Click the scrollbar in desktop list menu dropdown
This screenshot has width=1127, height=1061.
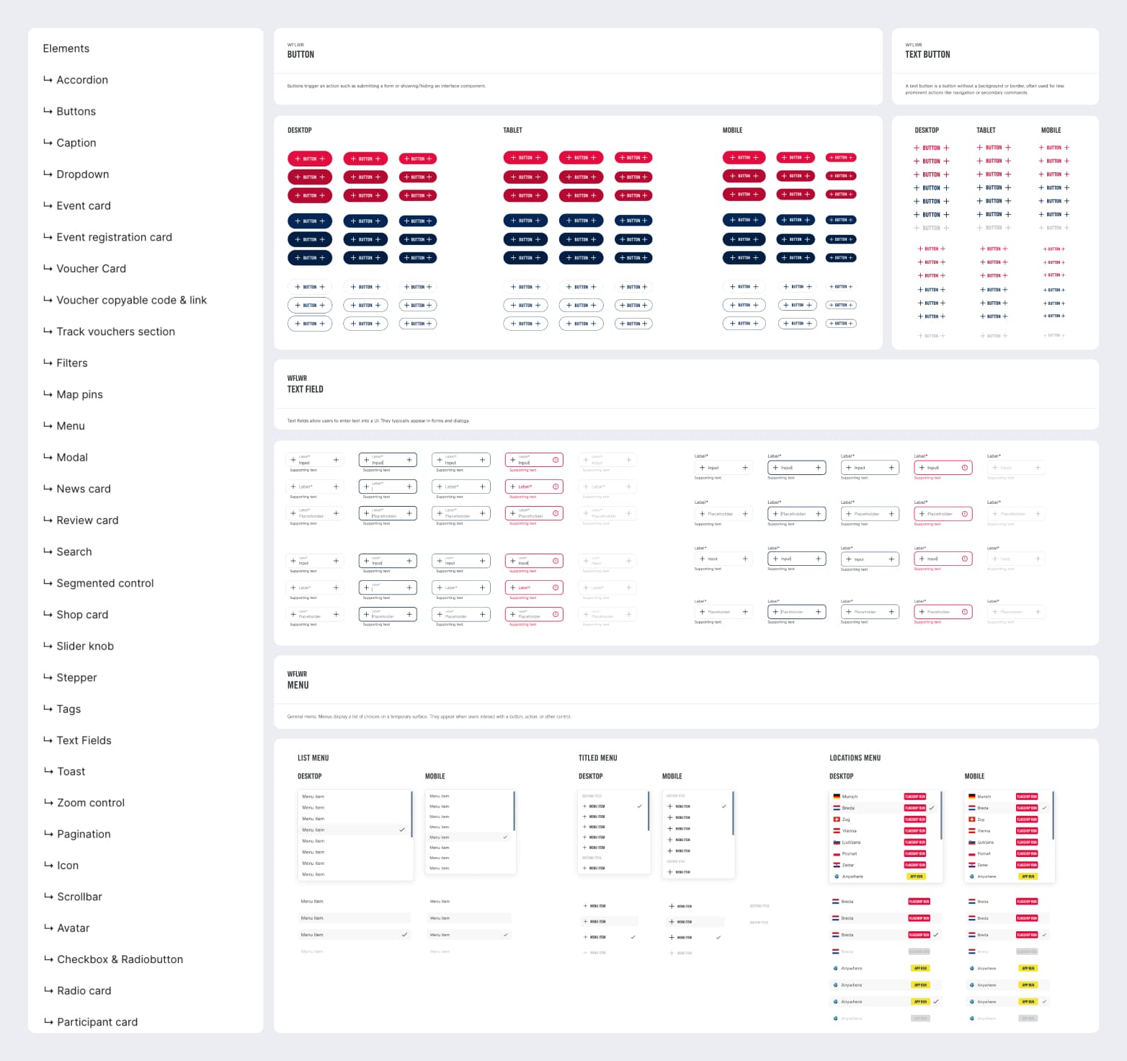tap(411, 814)
